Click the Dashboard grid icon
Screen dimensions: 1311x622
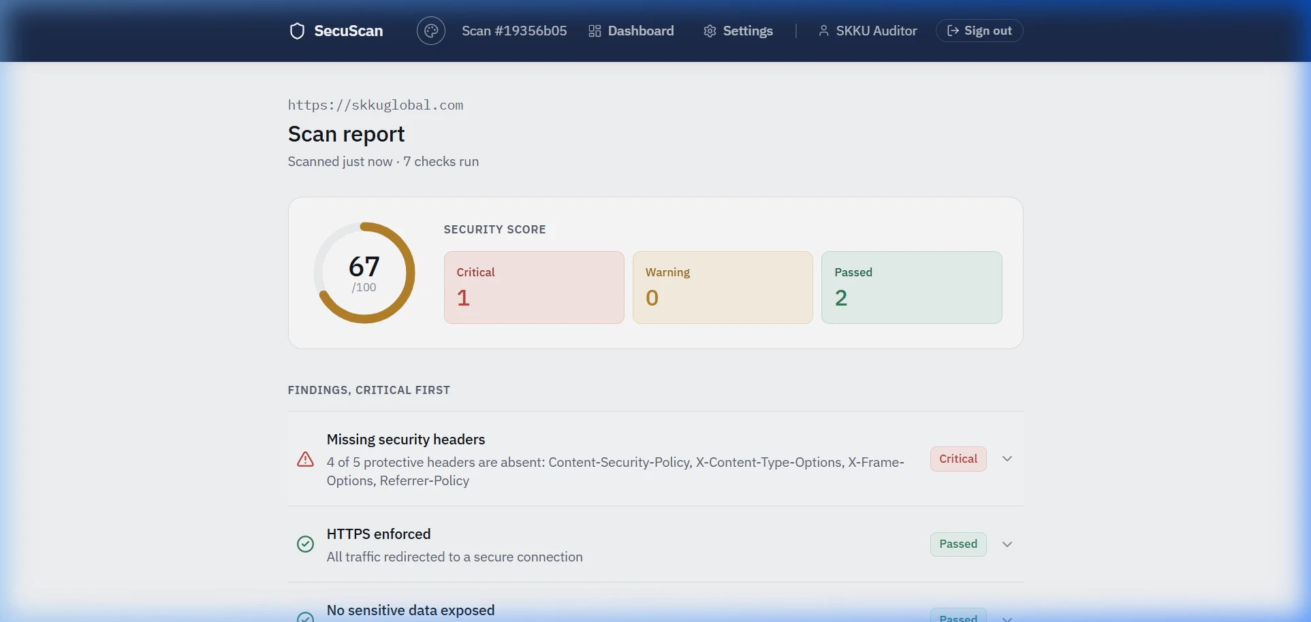(x=595, y=31)
